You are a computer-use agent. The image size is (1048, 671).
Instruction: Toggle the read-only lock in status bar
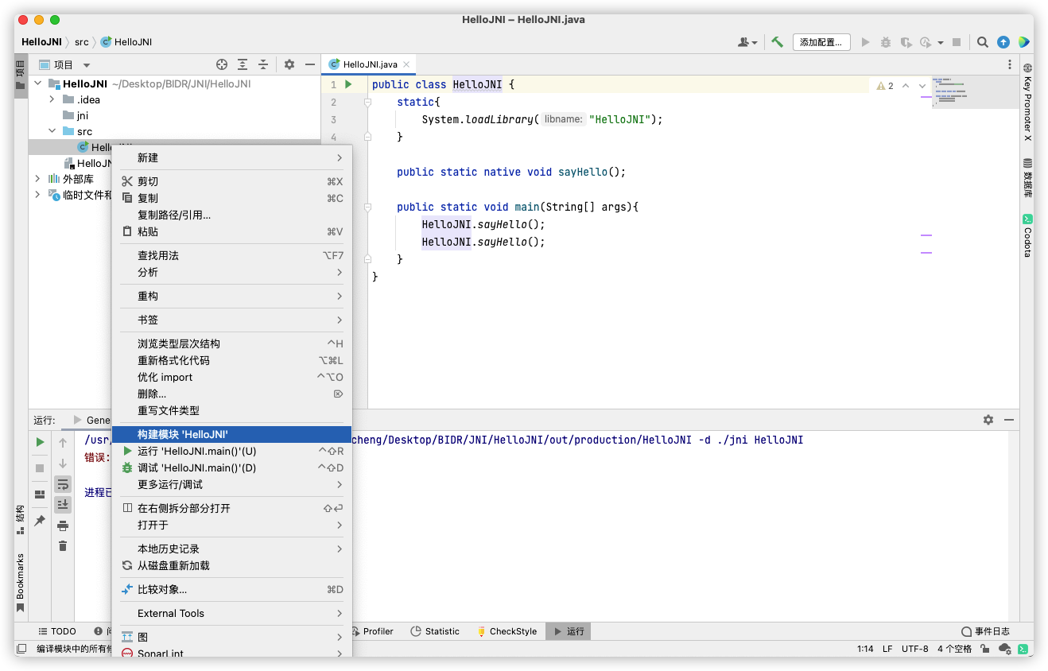point(985,649)
